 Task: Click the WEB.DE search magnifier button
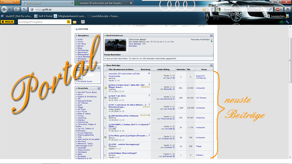tap(68, 22)
